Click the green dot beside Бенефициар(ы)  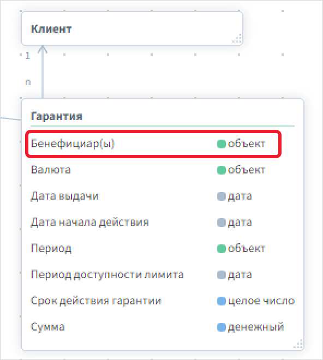tap(221, 144)
